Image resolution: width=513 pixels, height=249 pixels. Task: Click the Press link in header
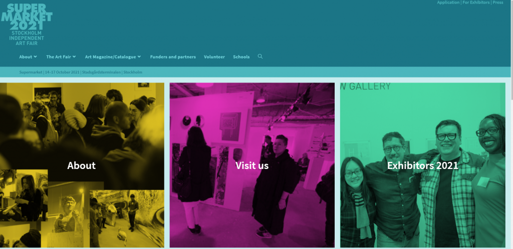[498, 2]
